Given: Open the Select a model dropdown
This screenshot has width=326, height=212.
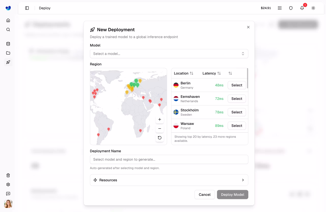Looking at the screenshot, I should tap(169, 54).
